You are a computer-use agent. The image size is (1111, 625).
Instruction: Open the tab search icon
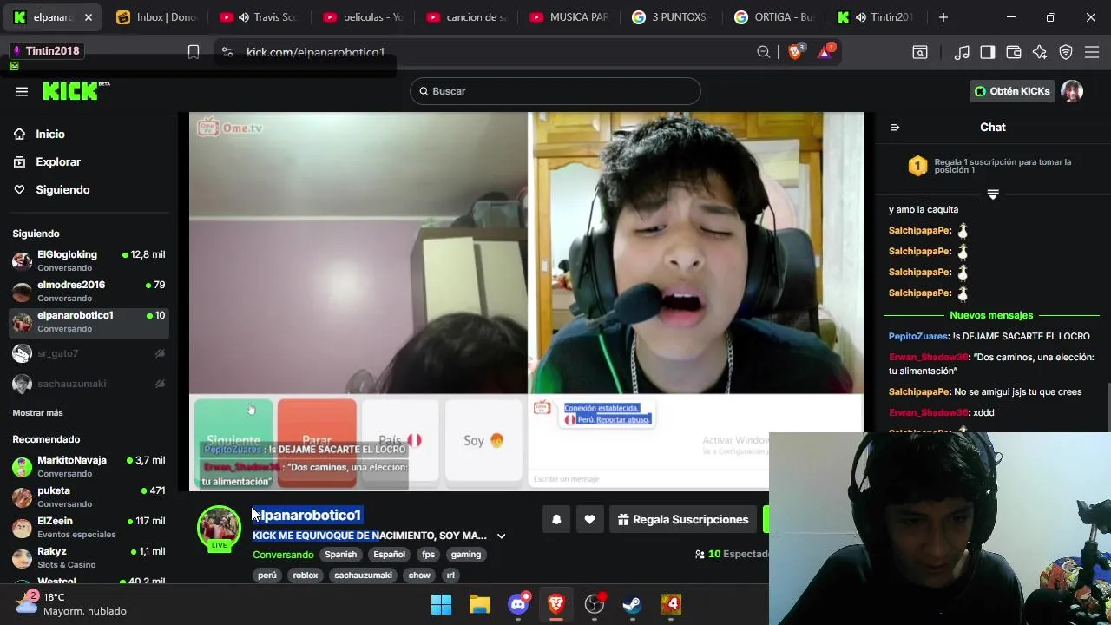920,52
